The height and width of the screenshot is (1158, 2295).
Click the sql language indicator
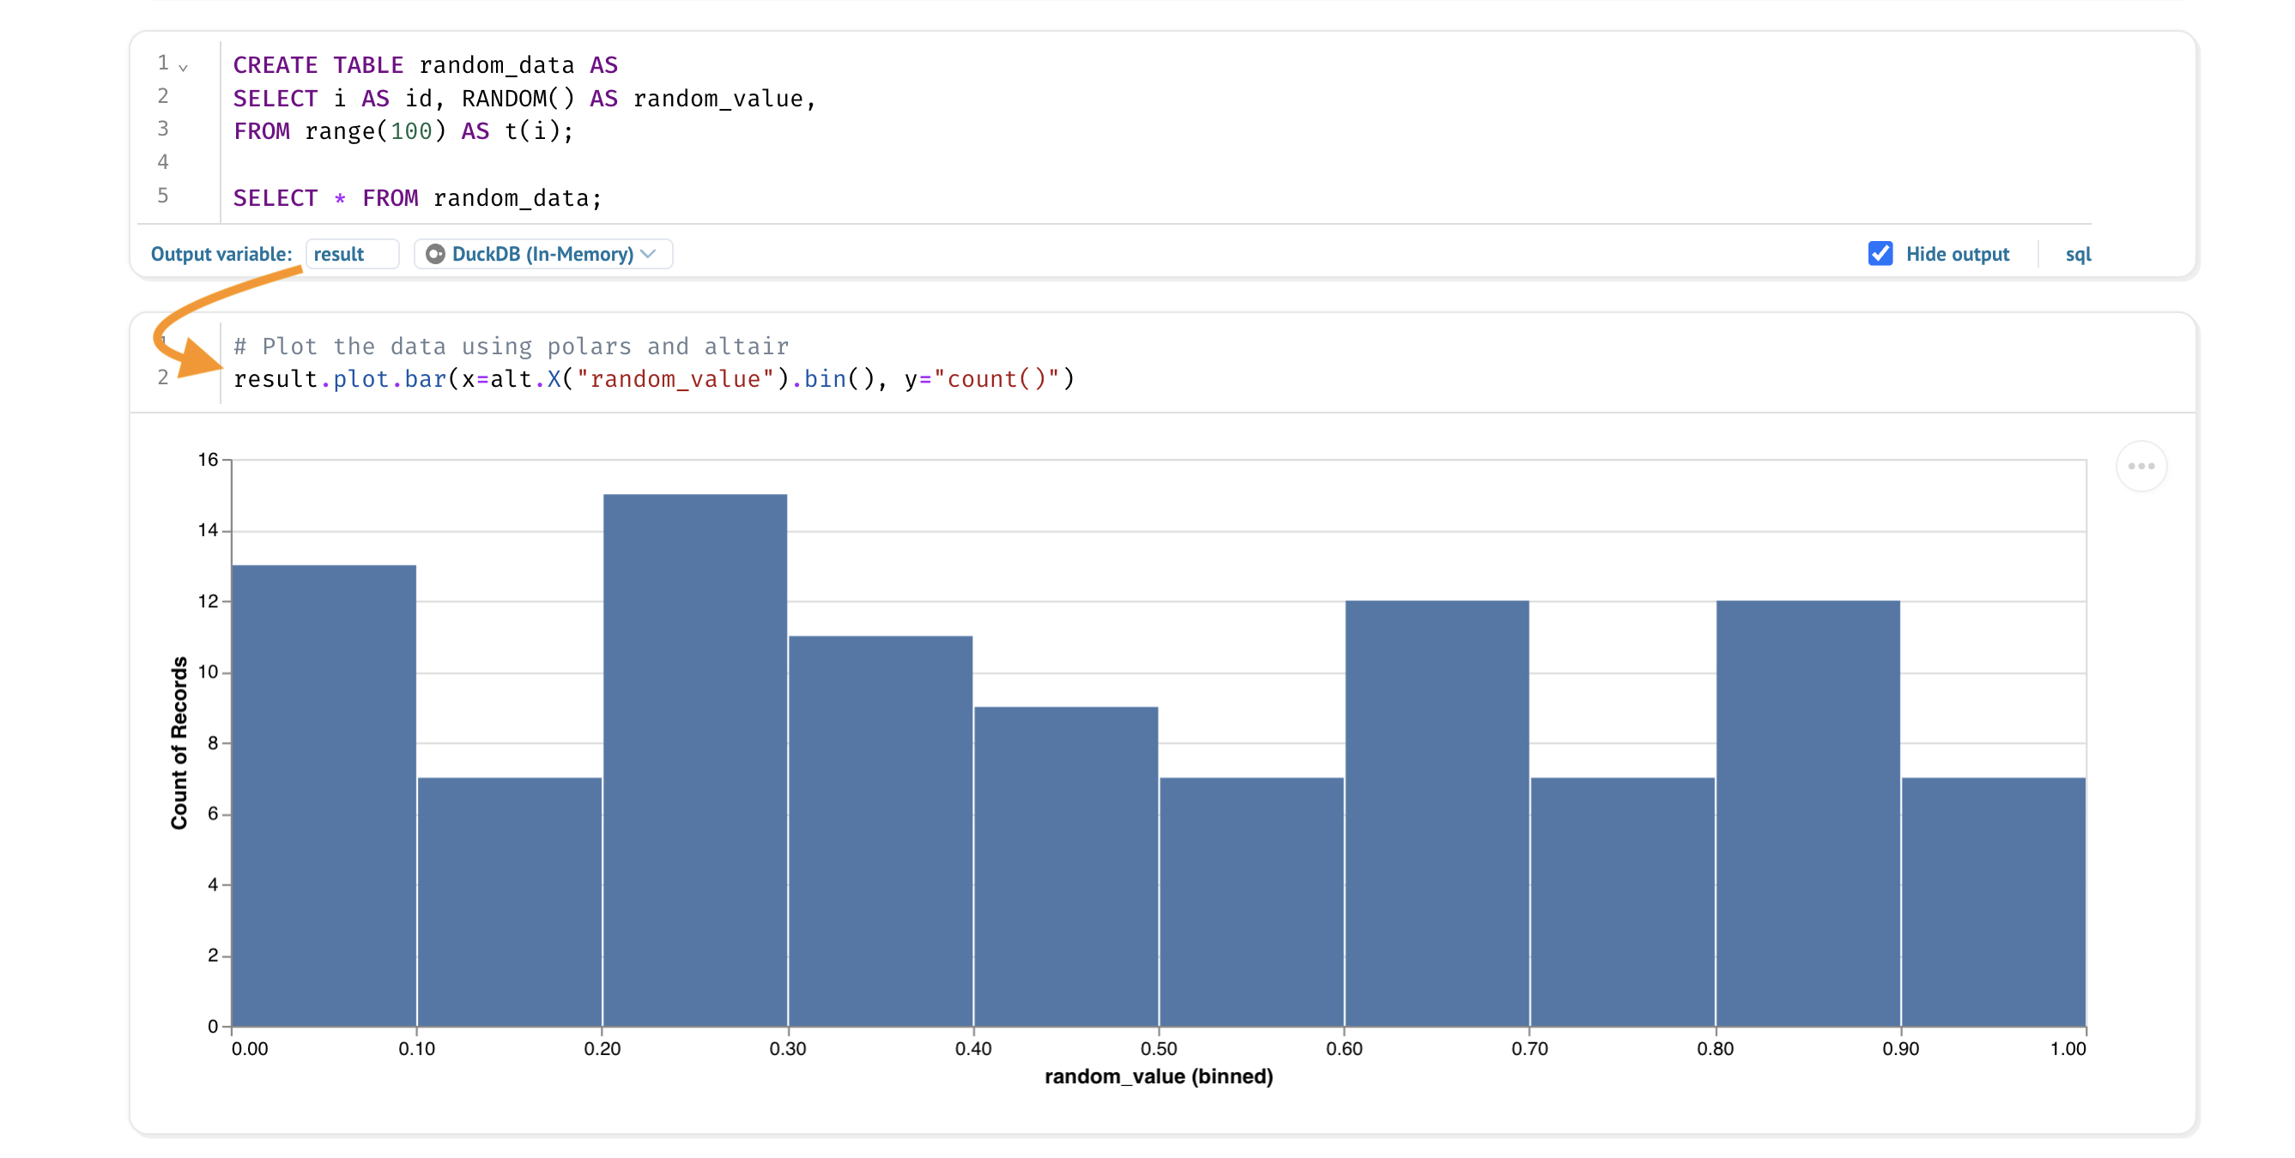point(2077,255)
